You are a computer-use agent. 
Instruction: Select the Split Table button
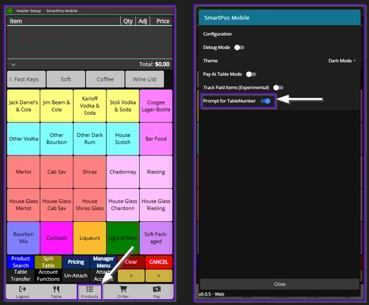click(48, 262)
